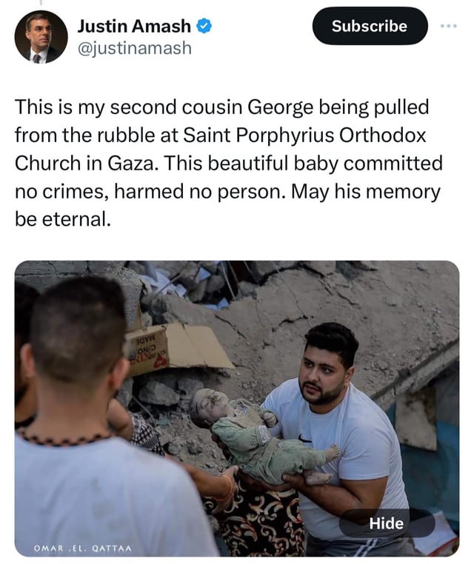Click the 'be eternal.' closing line

pos(63,219)
